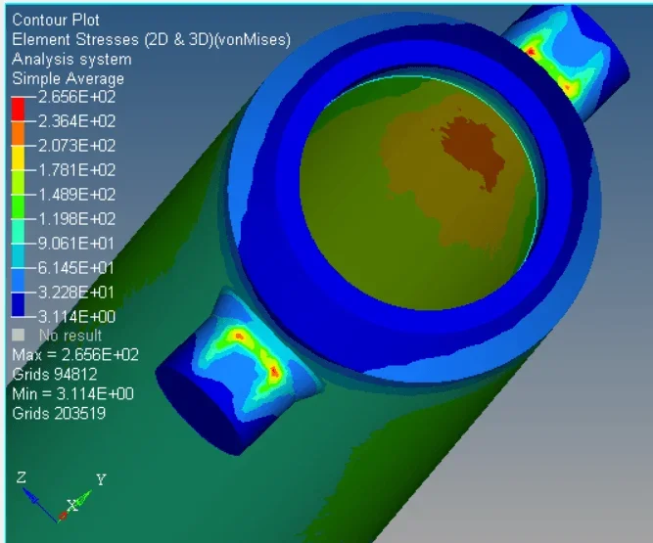The image size is (653, 543).
Task: Click the 'Contour Plot' title text
Action: tap(56, 20)
